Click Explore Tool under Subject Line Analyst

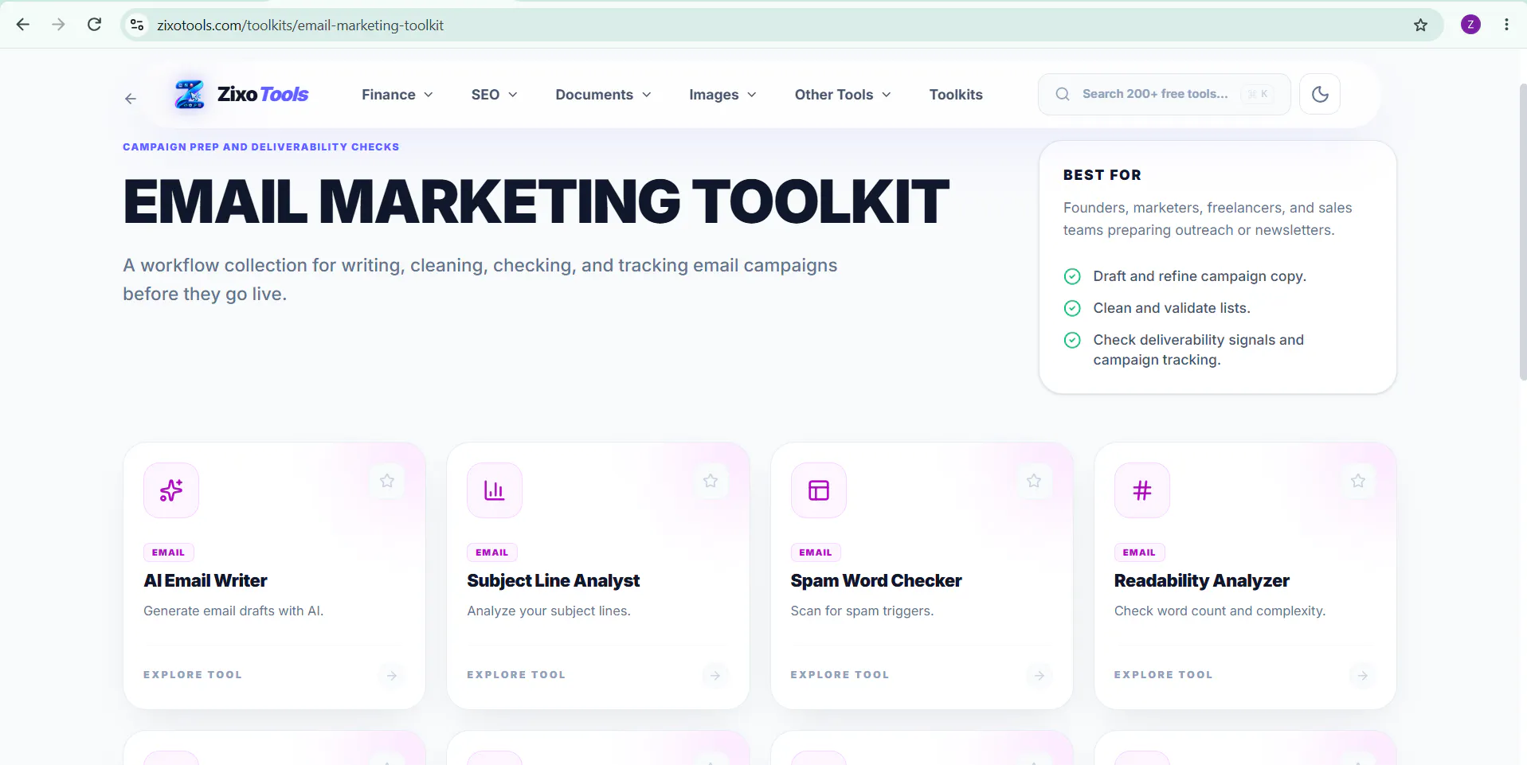pyautogui.click(x=516, y=675)
